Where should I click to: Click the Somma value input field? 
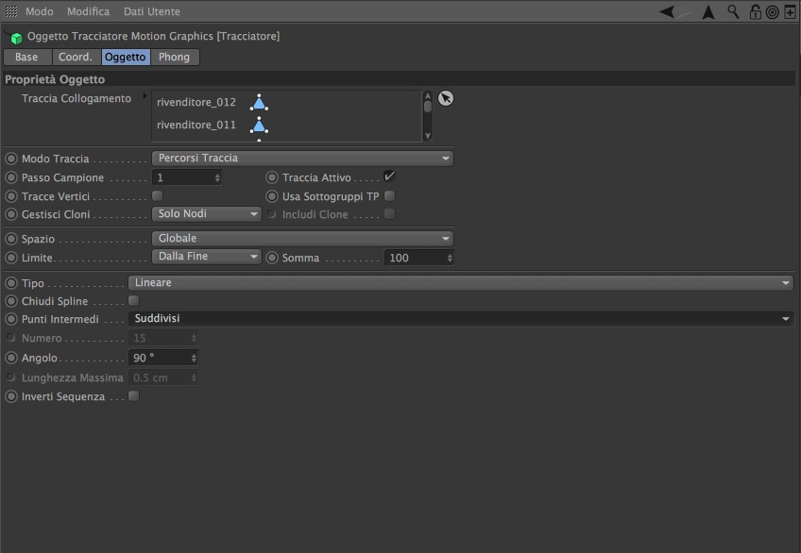point(418,259)
